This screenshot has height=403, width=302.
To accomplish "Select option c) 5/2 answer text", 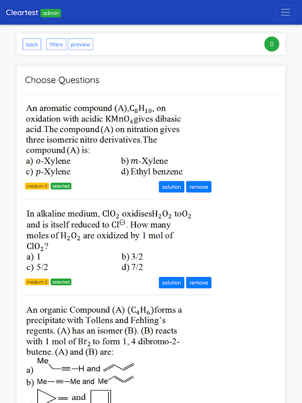I will click(37, 267).
